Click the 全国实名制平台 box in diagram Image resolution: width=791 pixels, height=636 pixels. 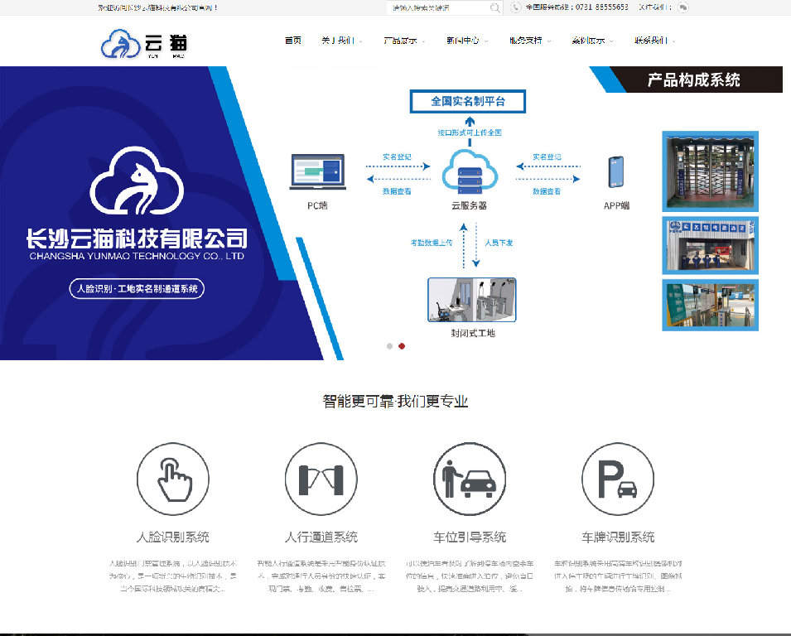pos(468,101)
